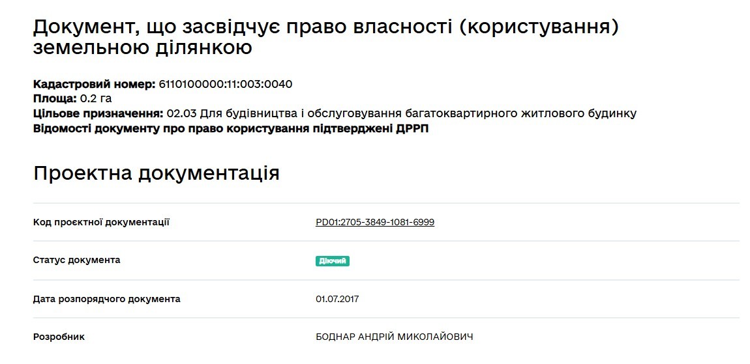Image resolution: width=750 pixels, height=364 pixels.
Task: Open the PD01:2705-3849-1081-6999 documentation link
Action: click(x=375, y=222)
